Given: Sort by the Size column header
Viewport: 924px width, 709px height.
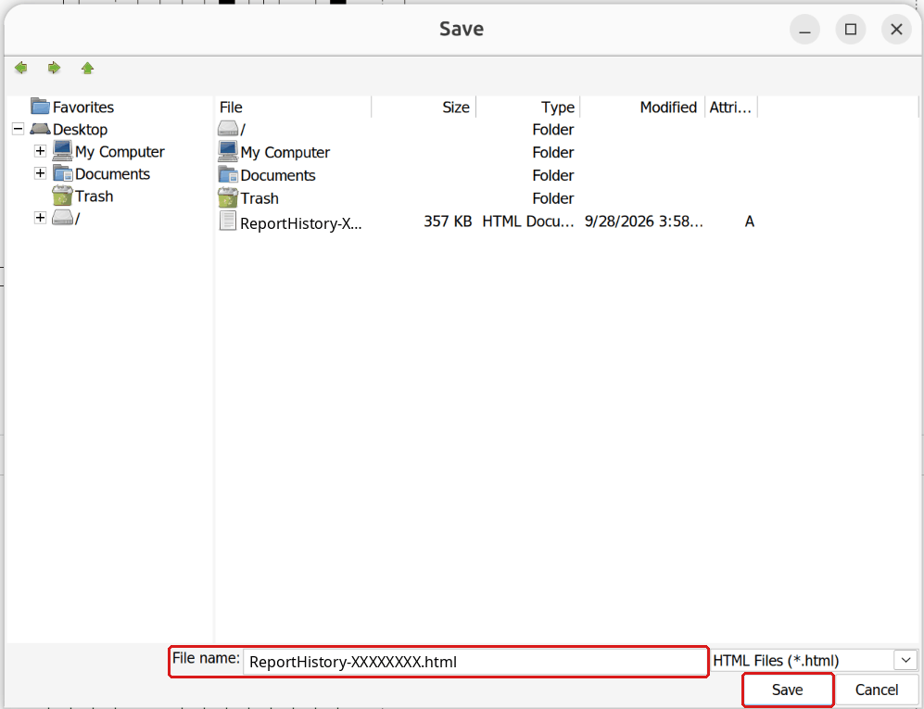Looking at the screenshot, I should coord(424,108).
